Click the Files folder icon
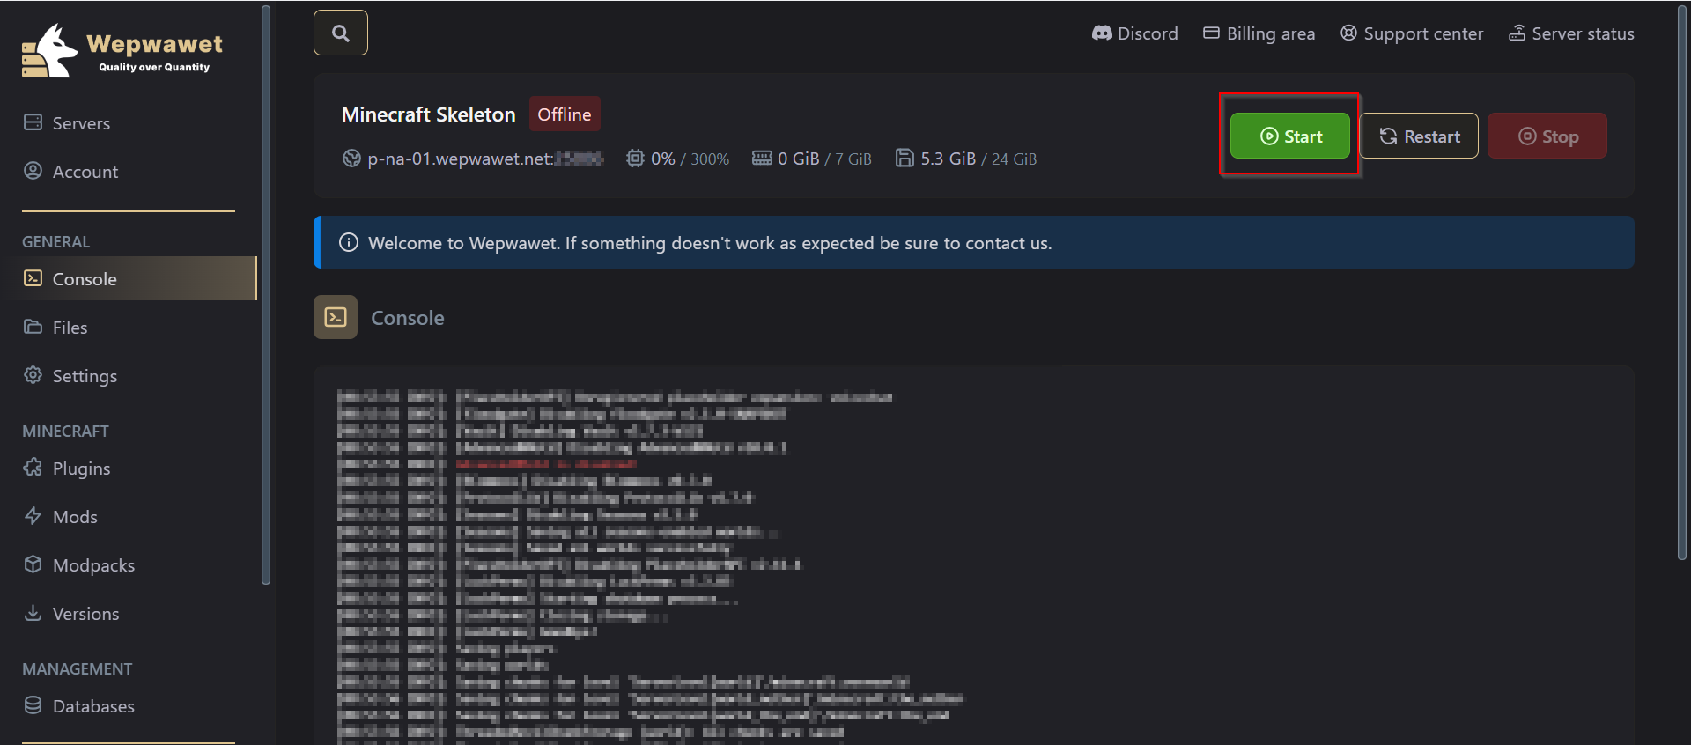Image resolution: width=1691 pixels, height=745 pixels. click(x=33, y=327)
